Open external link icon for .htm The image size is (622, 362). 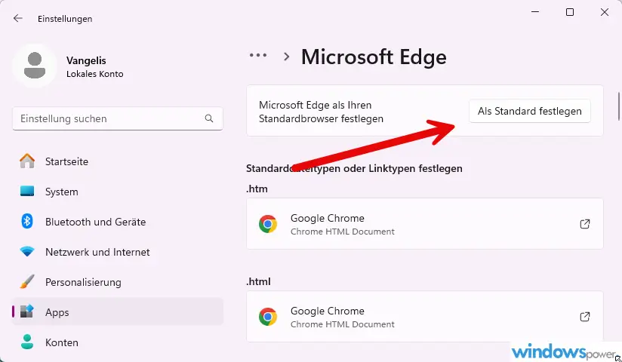(x=585, y=224)
